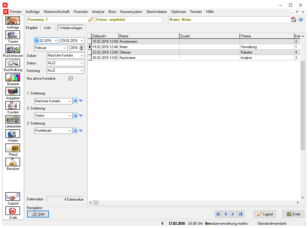Click the Start button
The image size is (308, 228).
pyautogui.click(x=38, y=214)
